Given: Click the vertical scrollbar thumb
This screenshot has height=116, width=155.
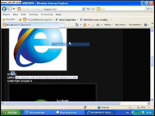Looking at the screenshot, I should pyautogui.click(x=152, y=61).
